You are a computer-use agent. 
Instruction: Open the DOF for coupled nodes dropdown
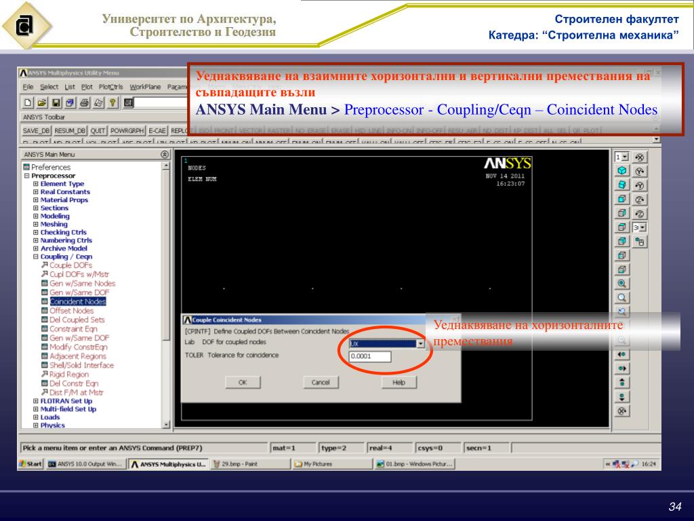(x=420, y=344)
